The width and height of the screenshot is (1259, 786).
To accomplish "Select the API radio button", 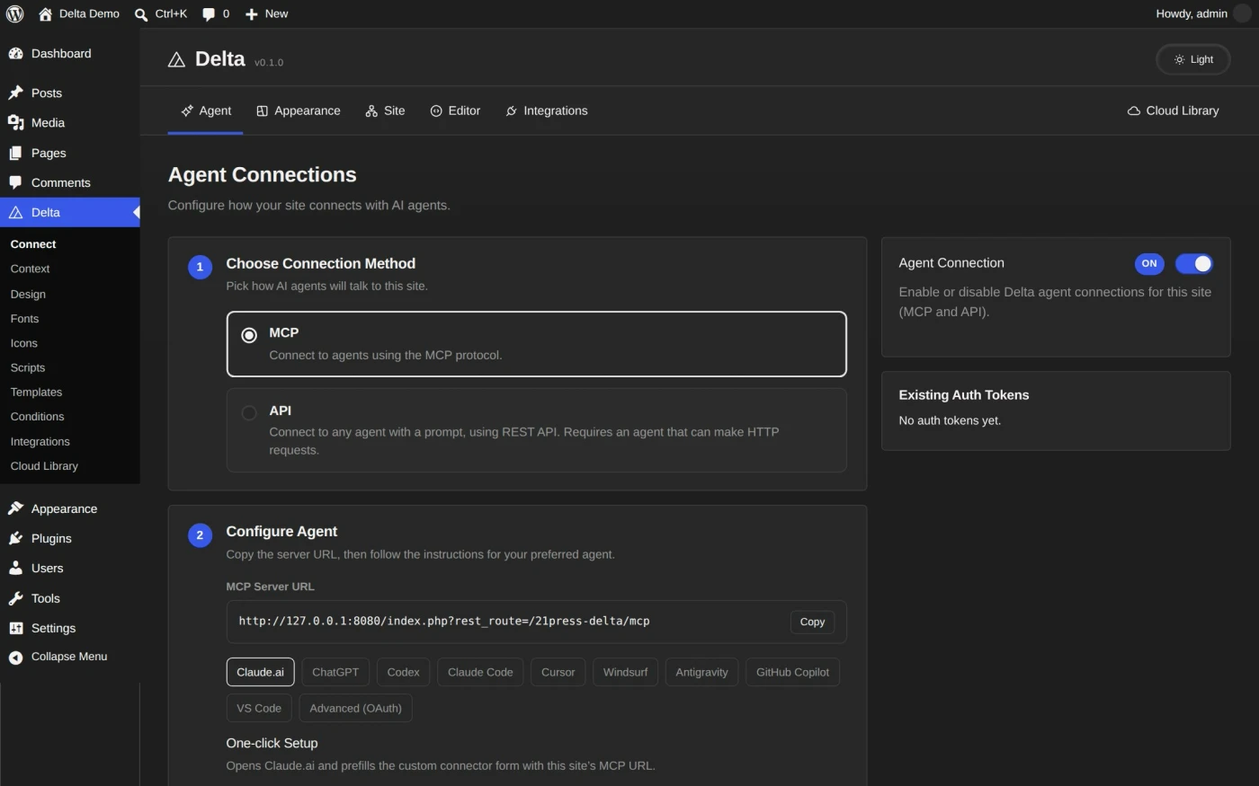I will (249, 413).
